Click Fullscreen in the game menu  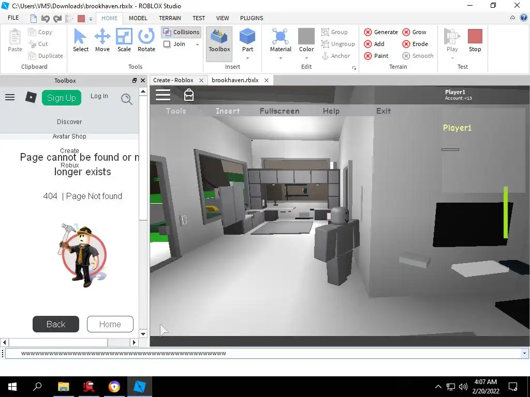pos(279,111)
